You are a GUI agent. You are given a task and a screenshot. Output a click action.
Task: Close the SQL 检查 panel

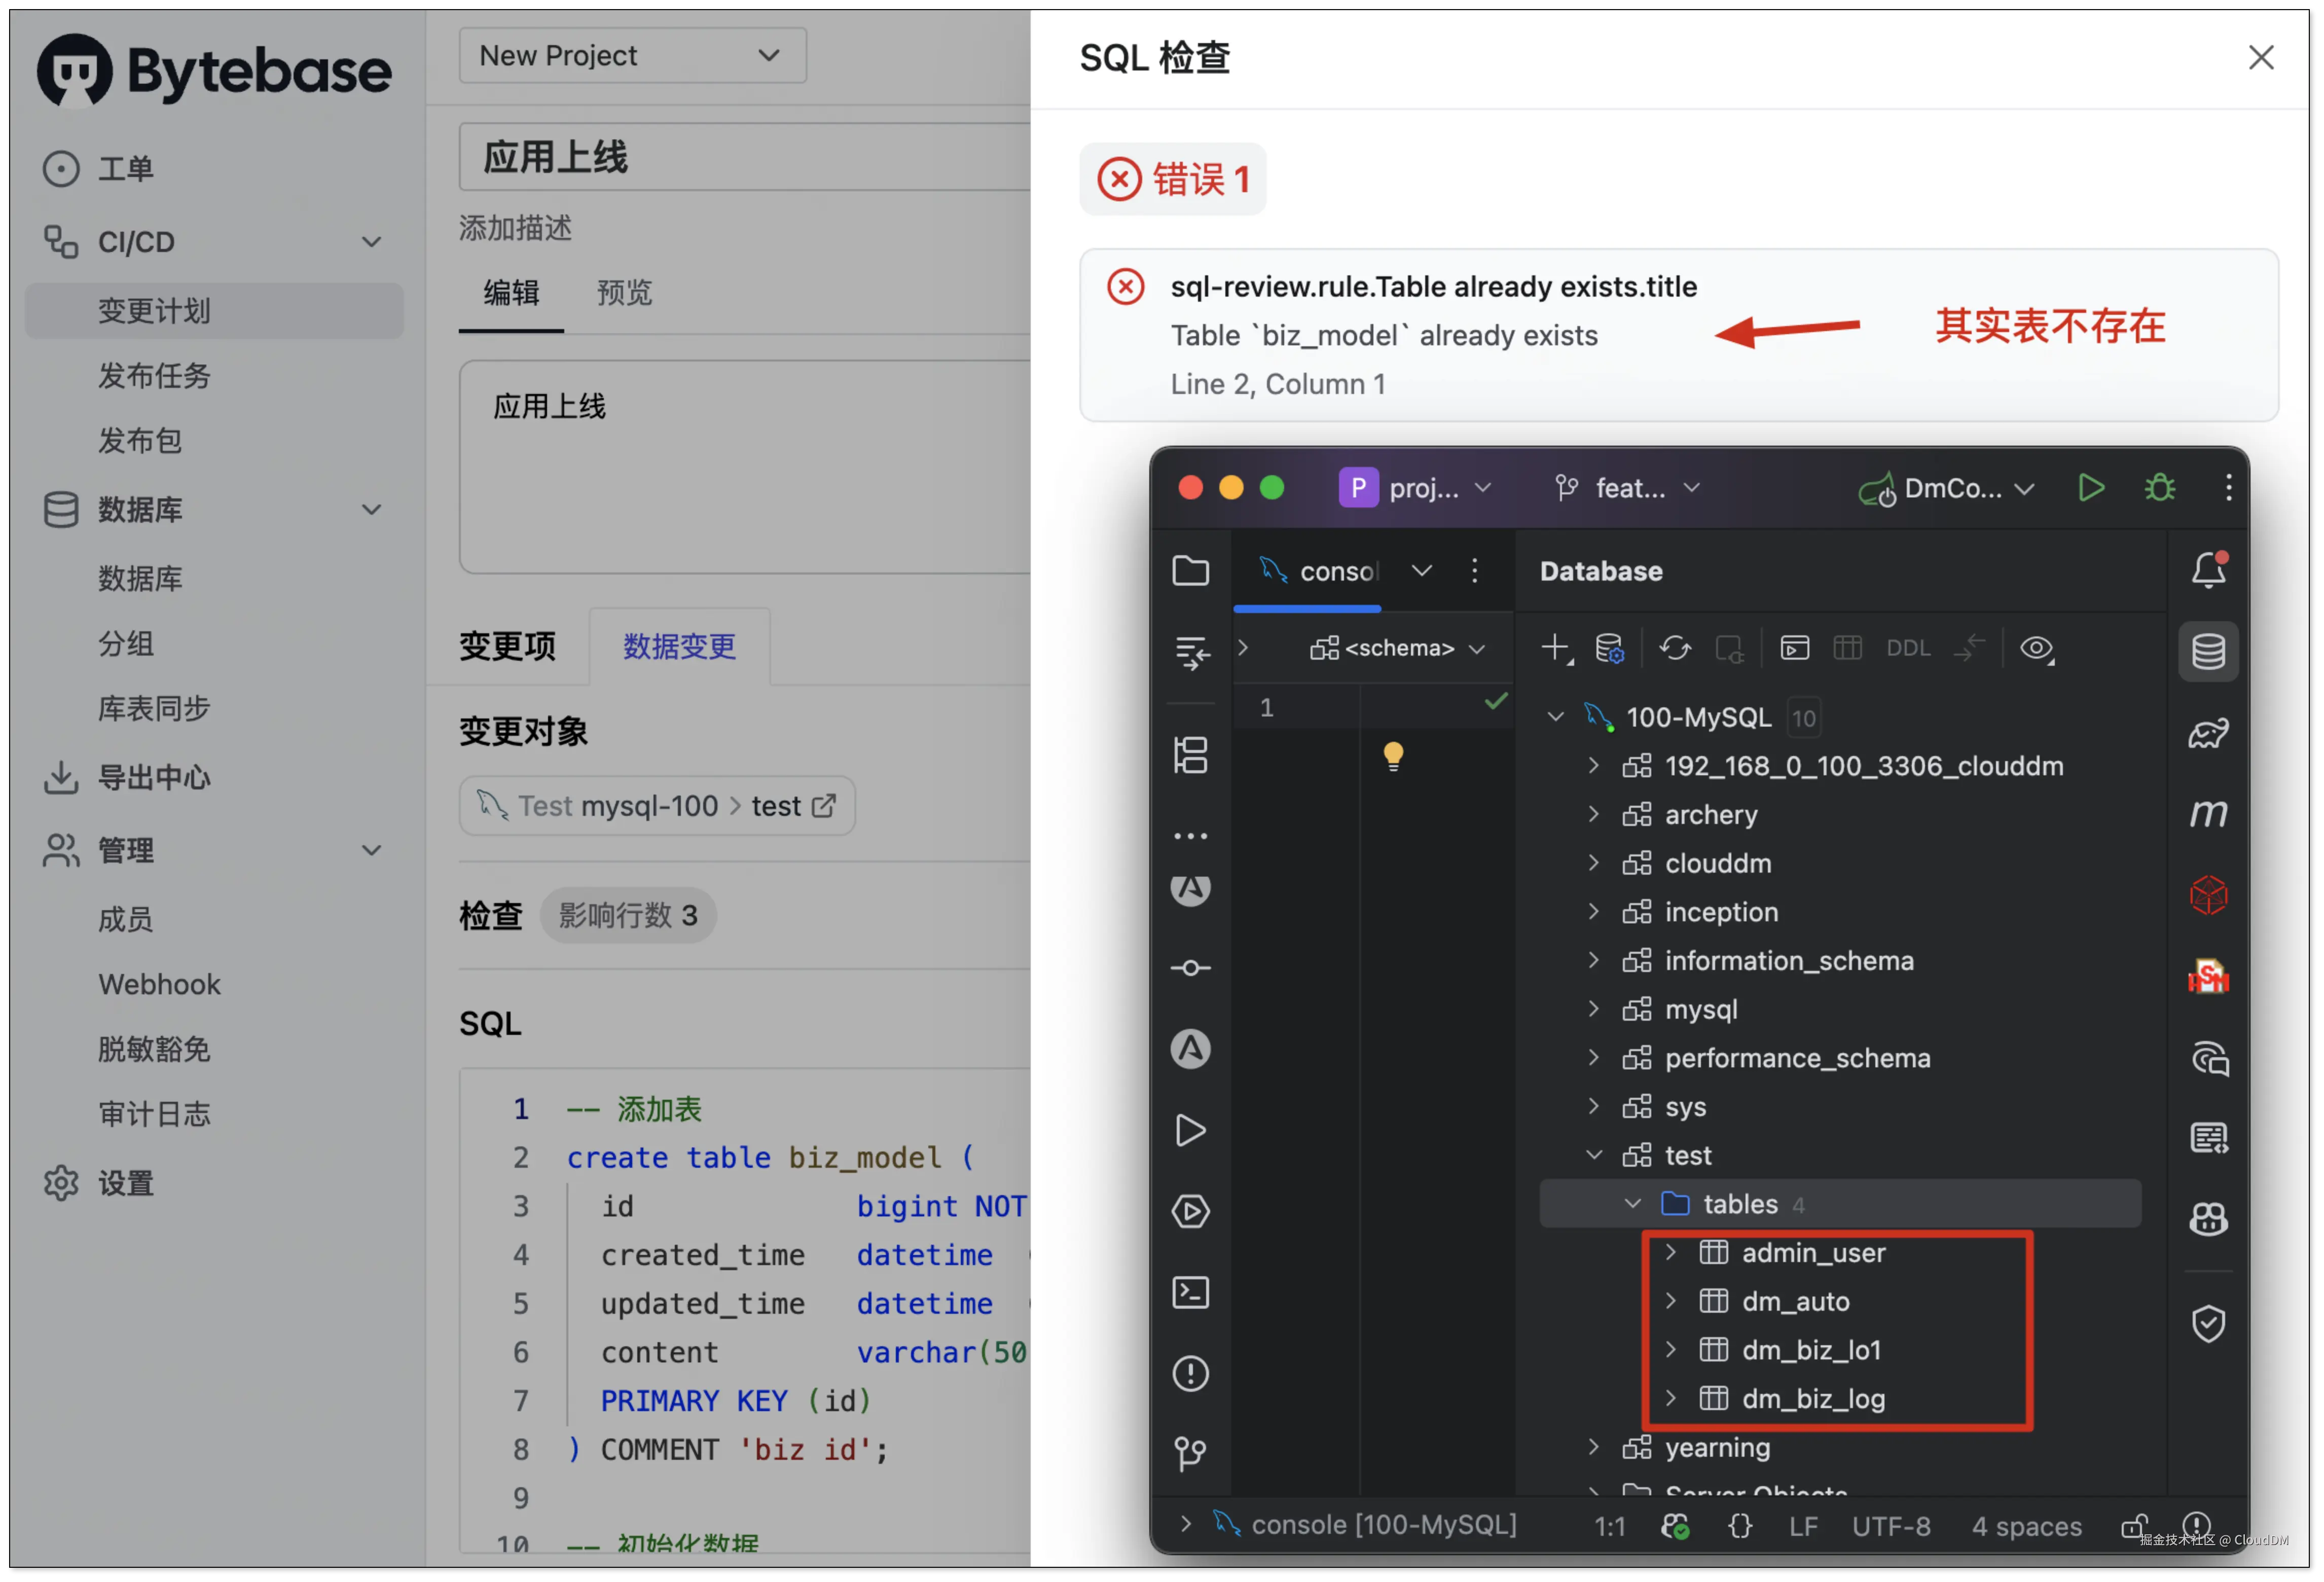click(x=2260, y=57)
